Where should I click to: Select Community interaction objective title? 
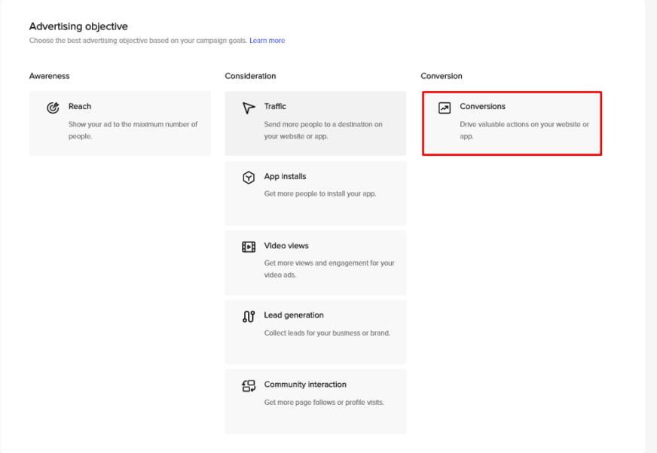point(305,385)
